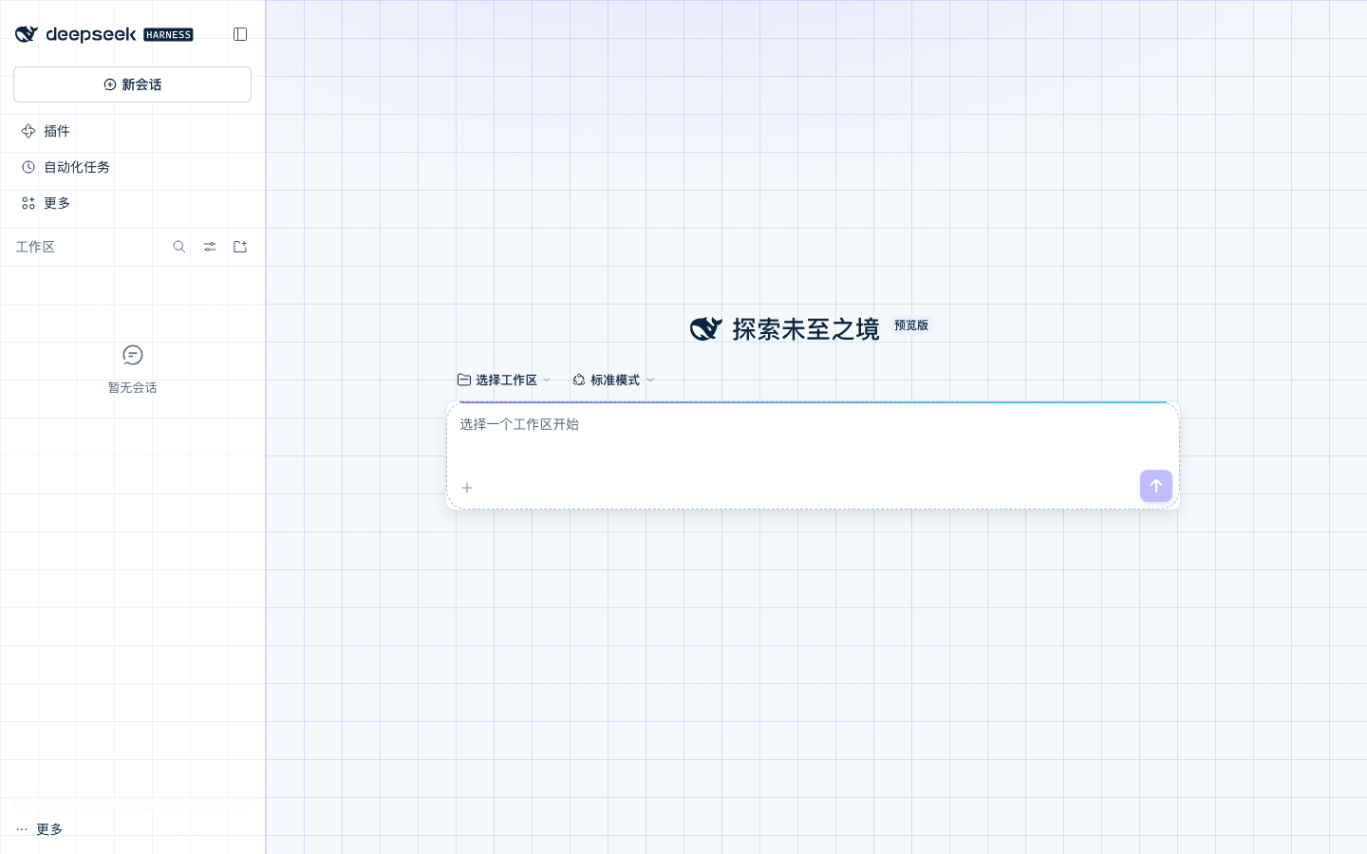Click the 预览版 preview badge
The image size is (1367, 854).
(x=911, y=325)
